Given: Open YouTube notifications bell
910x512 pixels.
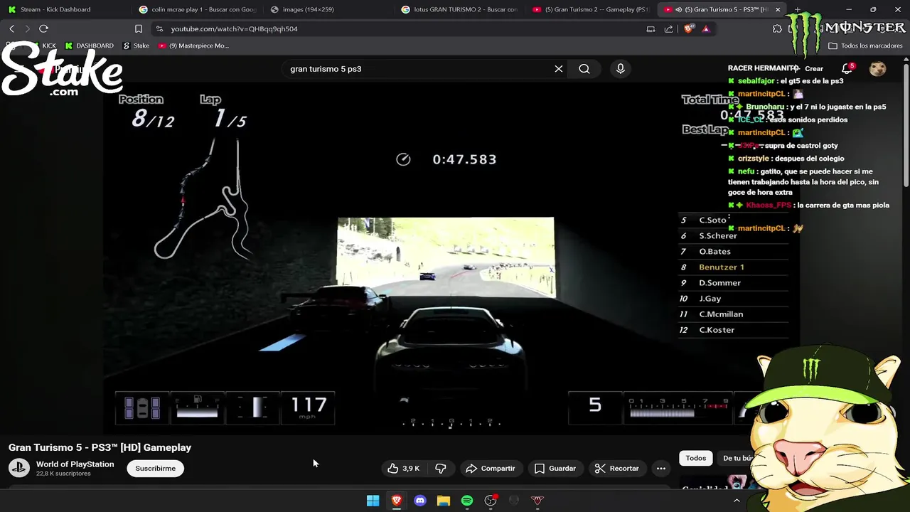Looking at the screenshot, I should [847, 69].
